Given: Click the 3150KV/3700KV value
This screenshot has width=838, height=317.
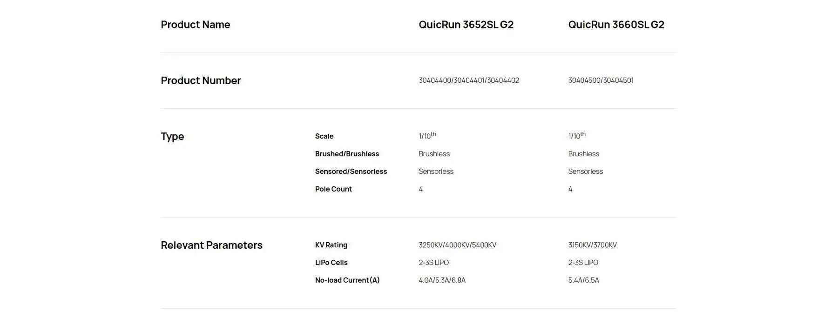Looking at the screenshot, I should [592, 245].
